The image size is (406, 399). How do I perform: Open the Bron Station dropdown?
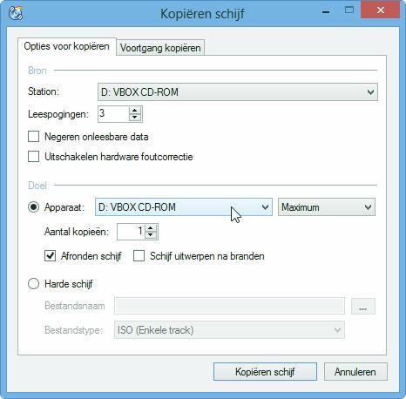click(x=238, y=92)
